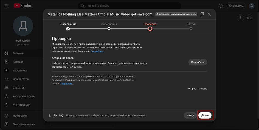Click the Проверка завершена status text

[106, 115]
